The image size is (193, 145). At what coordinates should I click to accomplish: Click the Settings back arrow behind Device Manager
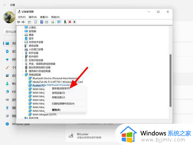coord(5,5)
